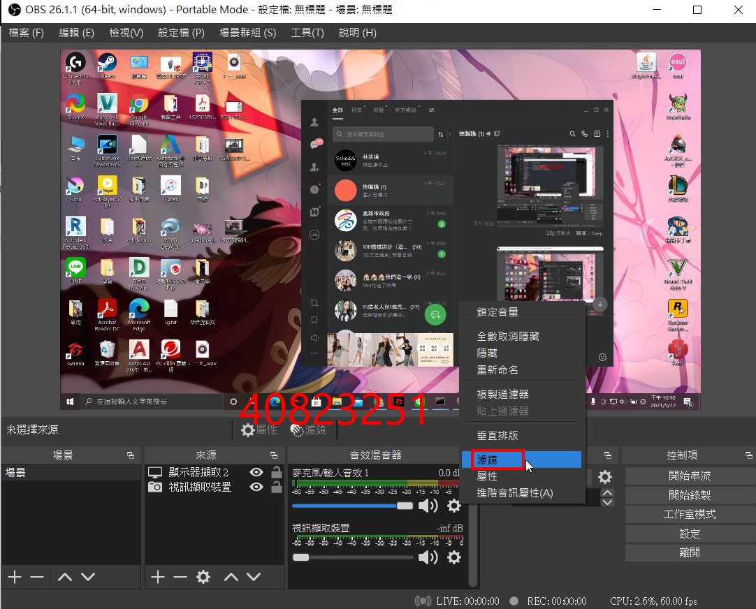Open 檔案 (F) menu
The height and width of the screenshot is (609, 756).
coord(27,33)
